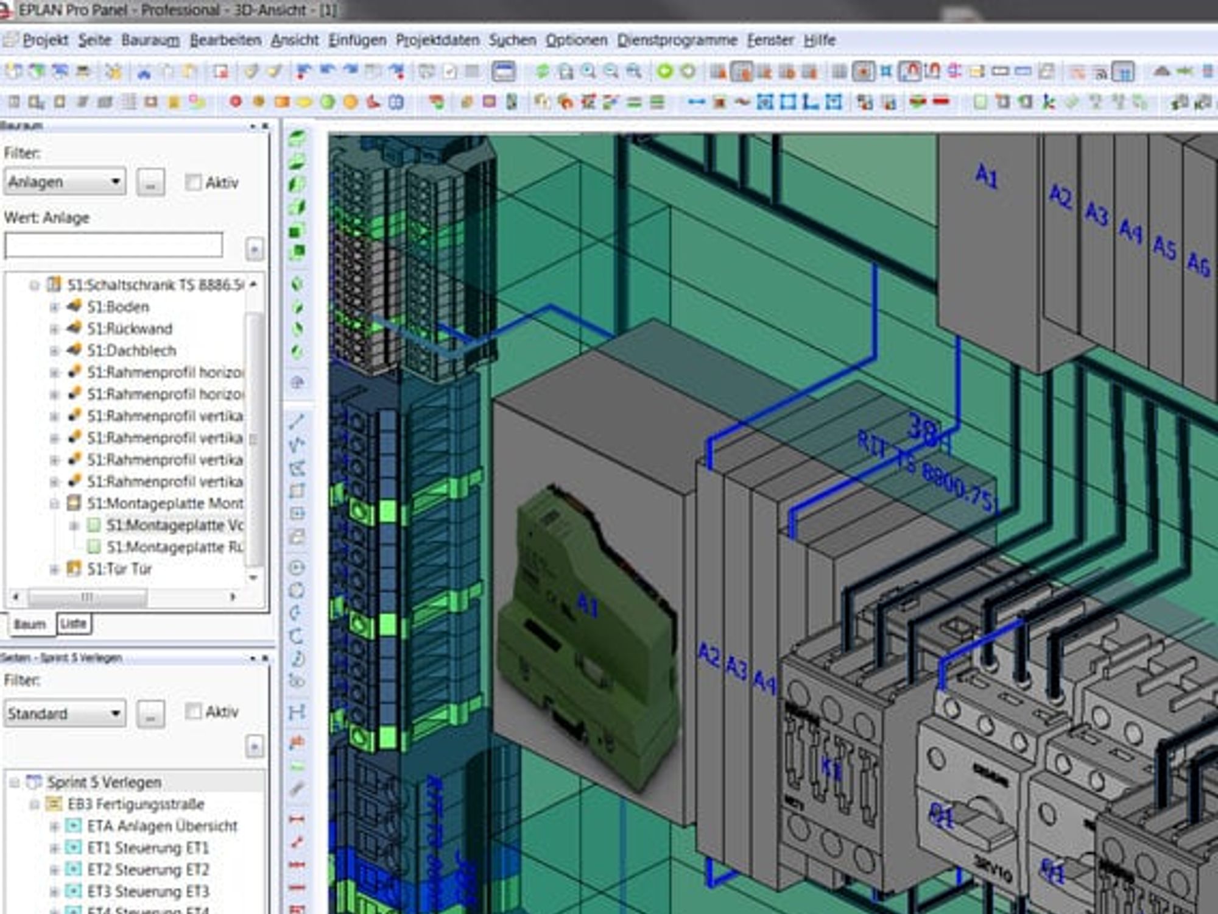
Task: Click the highlighted red magnet snap icon
Action: 910,72
